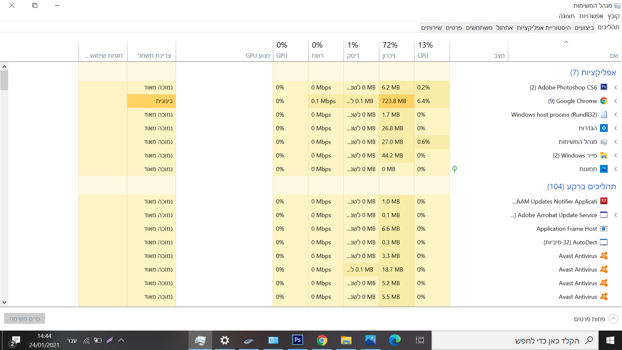Click the Avast Antivirus icon with 5.2 MB
Viewport: 622px width, 350px height.
click(x=604, y=283)
